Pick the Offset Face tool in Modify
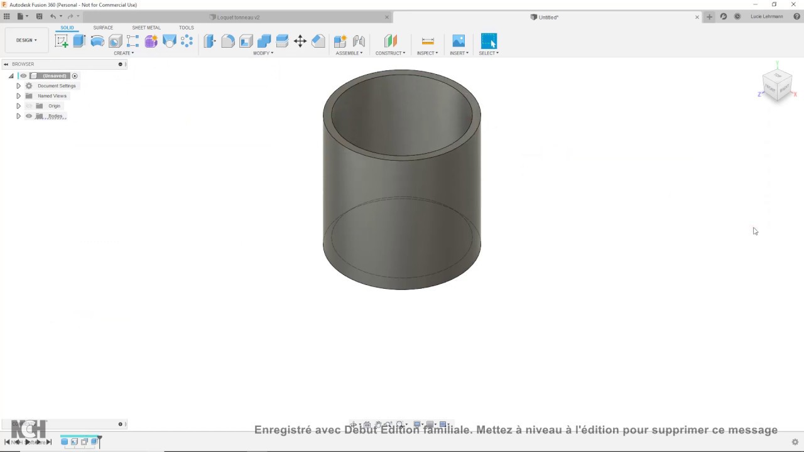 282,41
